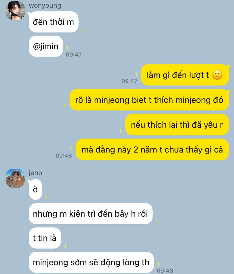
Task: Select the "làm gì đến lượt t" bubble
Action: [185, 75]
